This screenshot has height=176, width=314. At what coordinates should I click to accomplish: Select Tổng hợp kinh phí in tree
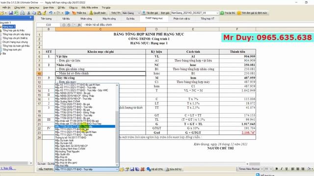(12, 50)
